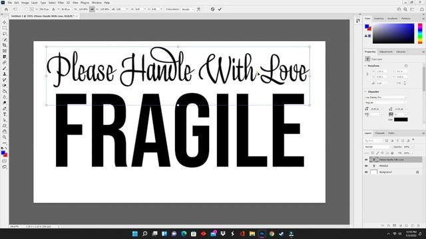Open the Paths tab

coord(391,133)
